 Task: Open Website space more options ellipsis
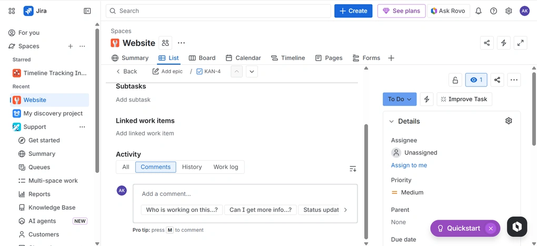pyautogui.click(x=181, y=43)
